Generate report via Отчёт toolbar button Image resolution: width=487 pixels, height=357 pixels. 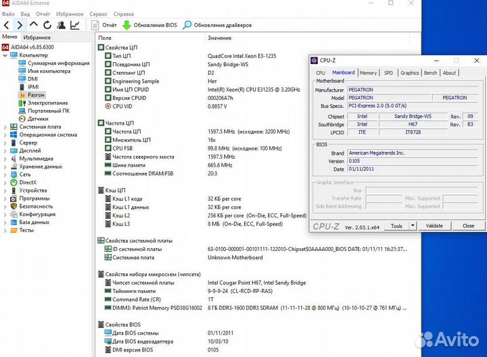104,25
